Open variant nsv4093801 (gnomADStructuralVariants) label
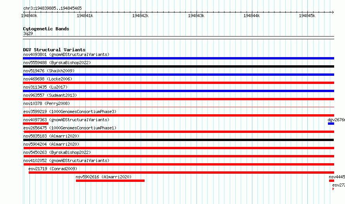The width and height of the screenshot is (345, 204). tap(66, 54)
